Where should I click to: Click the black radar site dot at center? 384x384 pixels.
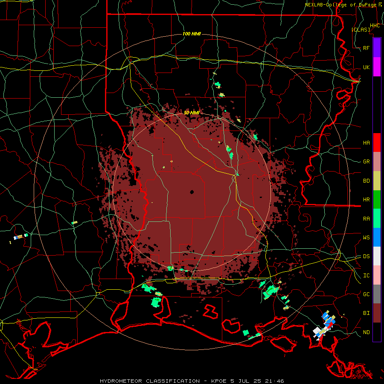[192, 192]
